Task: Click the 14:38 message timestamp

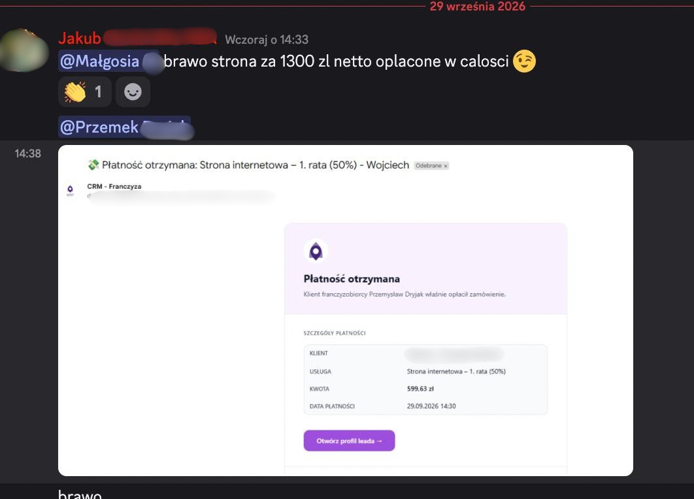Action: tap(27, 153)
